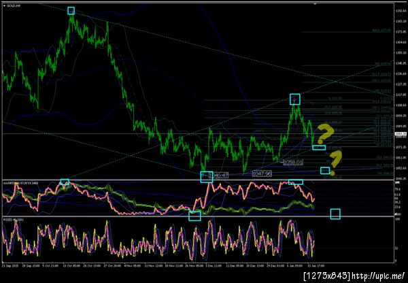Click the 27 Oct 20:00 time label
This screenshot has height=283, width=408.
click(112, 266)
